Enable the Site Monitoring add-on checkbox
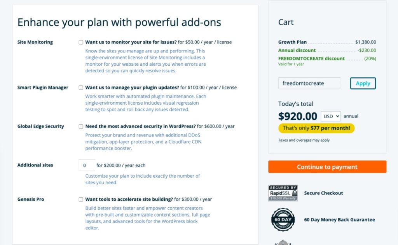Screen dimensions: 398x245 [81, 42]
